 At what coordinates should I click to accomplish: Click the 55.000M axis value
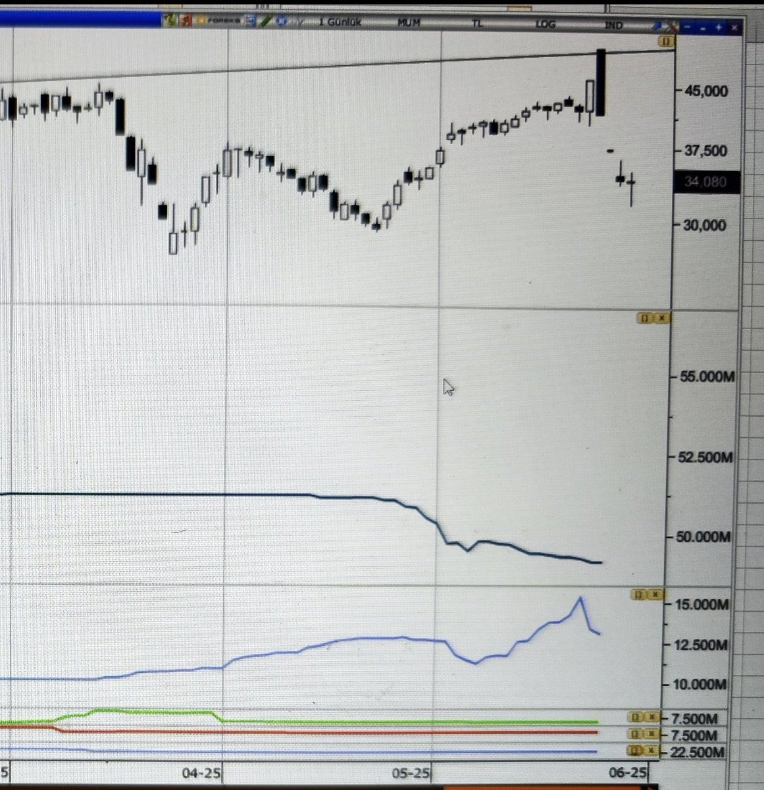pos(707,377)
